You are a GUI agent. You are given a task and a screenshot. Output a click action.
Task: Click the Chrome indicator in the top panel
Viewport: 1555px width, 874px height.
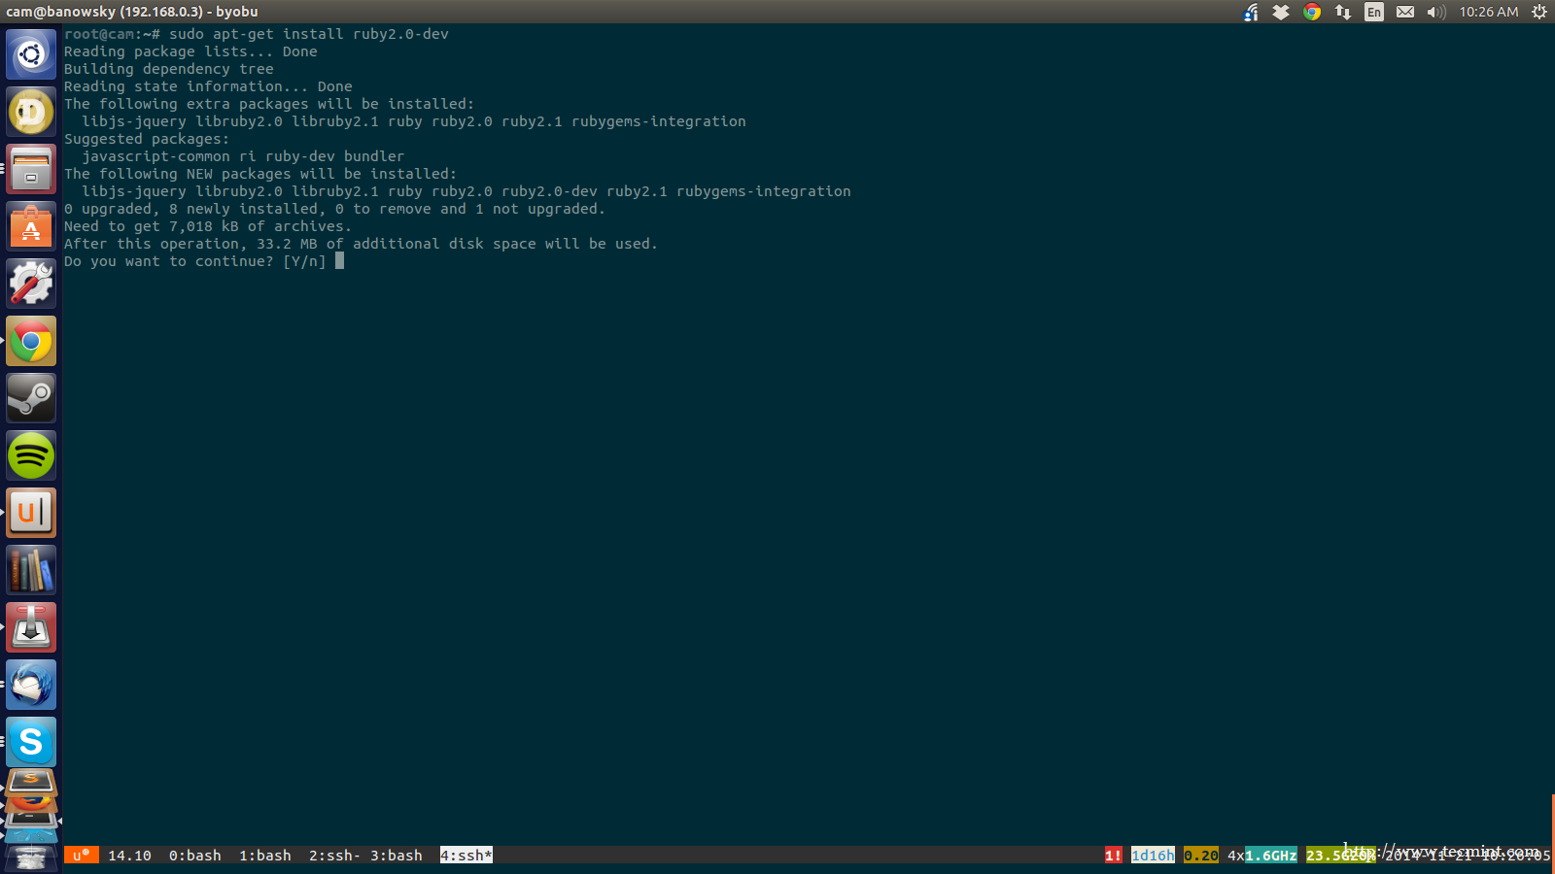1312,12
